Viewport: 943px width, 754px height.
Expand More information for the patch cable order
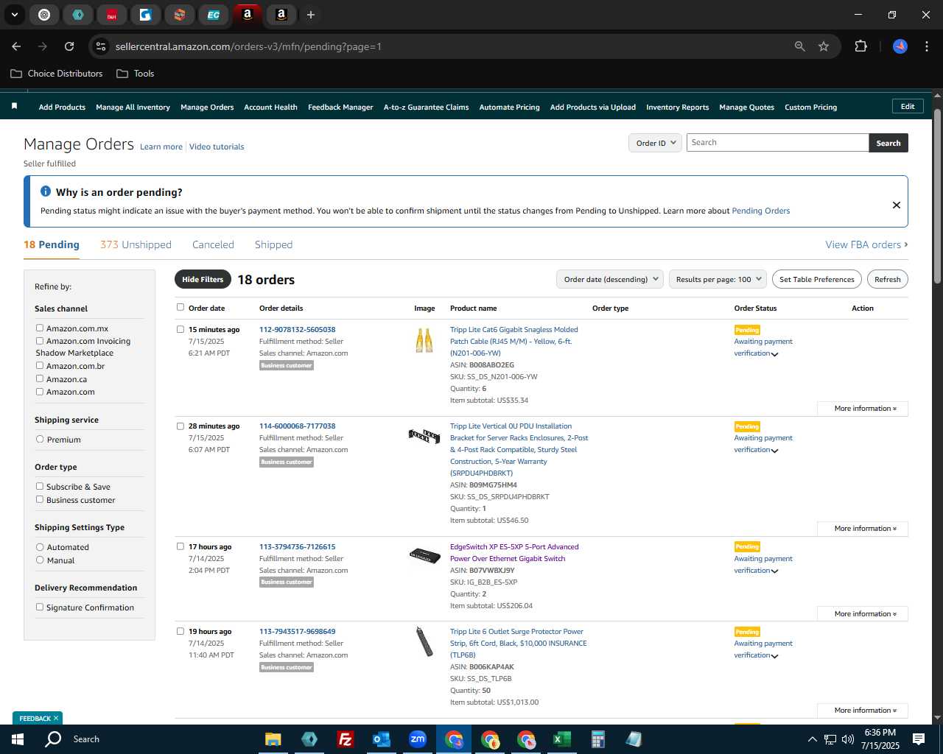(x=863, y=409)
